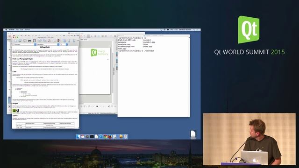Click the "Lists" heading in the document
This screenshot has height=168, width=299.
(x=14, y=71)
